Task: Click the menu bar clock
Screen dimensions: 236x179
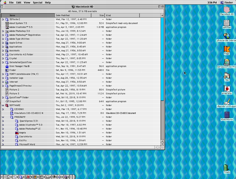Action: point(212,3)
